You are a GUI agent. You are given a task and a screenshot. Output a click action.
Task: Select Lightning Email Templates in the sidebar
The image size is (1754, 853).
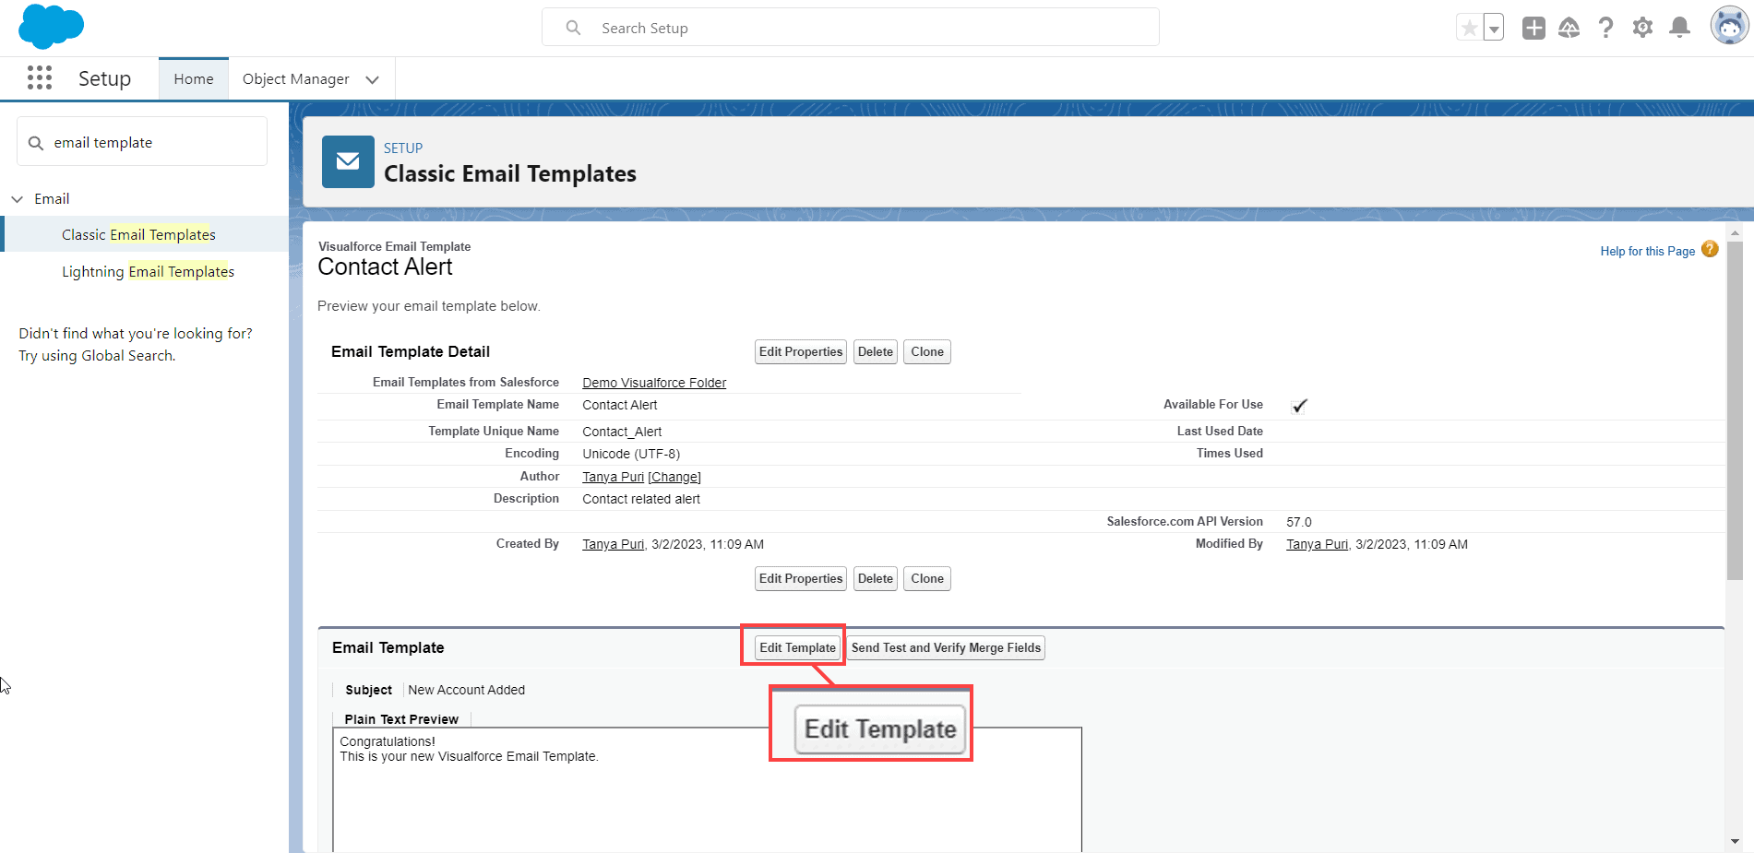point(148,272)
